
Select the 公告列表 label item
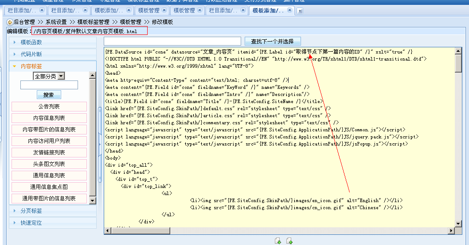click(x=49, y=107)
